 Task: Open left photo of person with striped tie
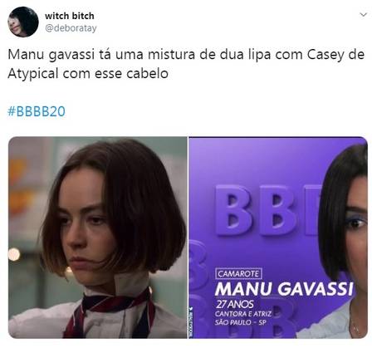[x=98, y=238]
